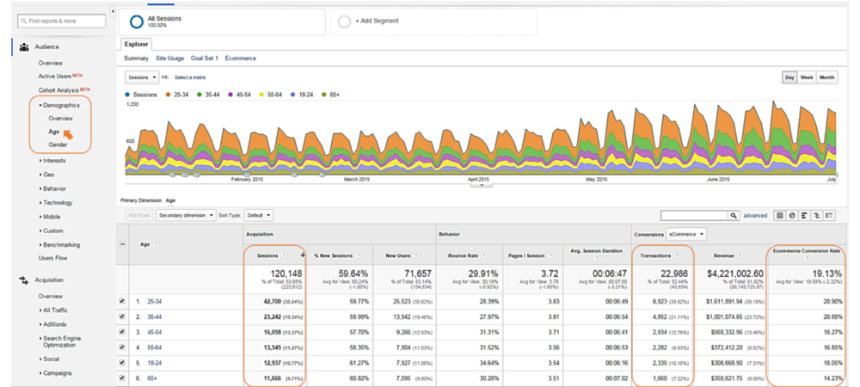This screenshot has width=860, height=387.
Task: Select the Explorer tab
Action: [x=136, y=45]
